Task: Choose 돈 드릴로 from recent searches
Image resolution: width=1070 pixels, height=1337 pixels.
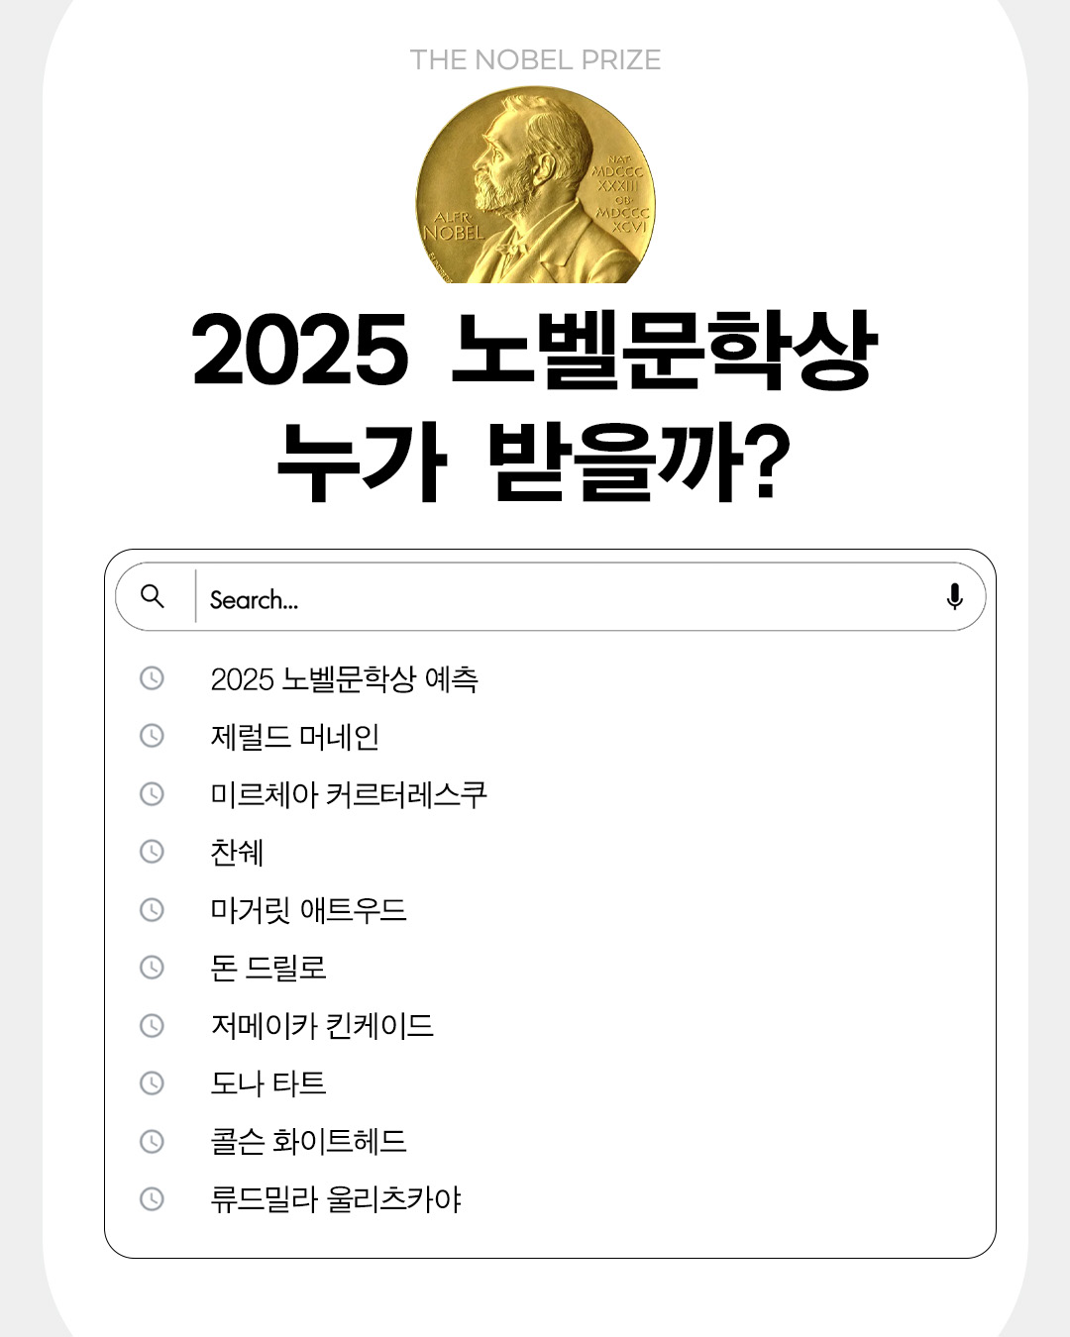Action: coord(267,968)
